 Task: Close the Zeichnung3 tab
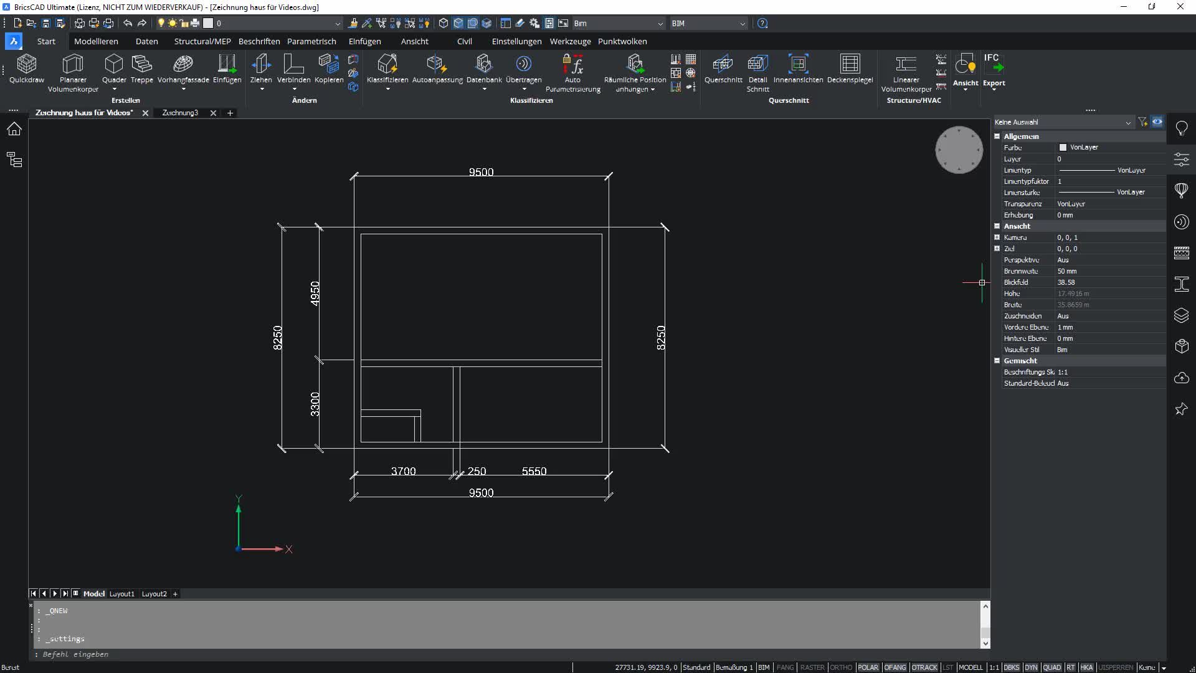pos(213,113)
